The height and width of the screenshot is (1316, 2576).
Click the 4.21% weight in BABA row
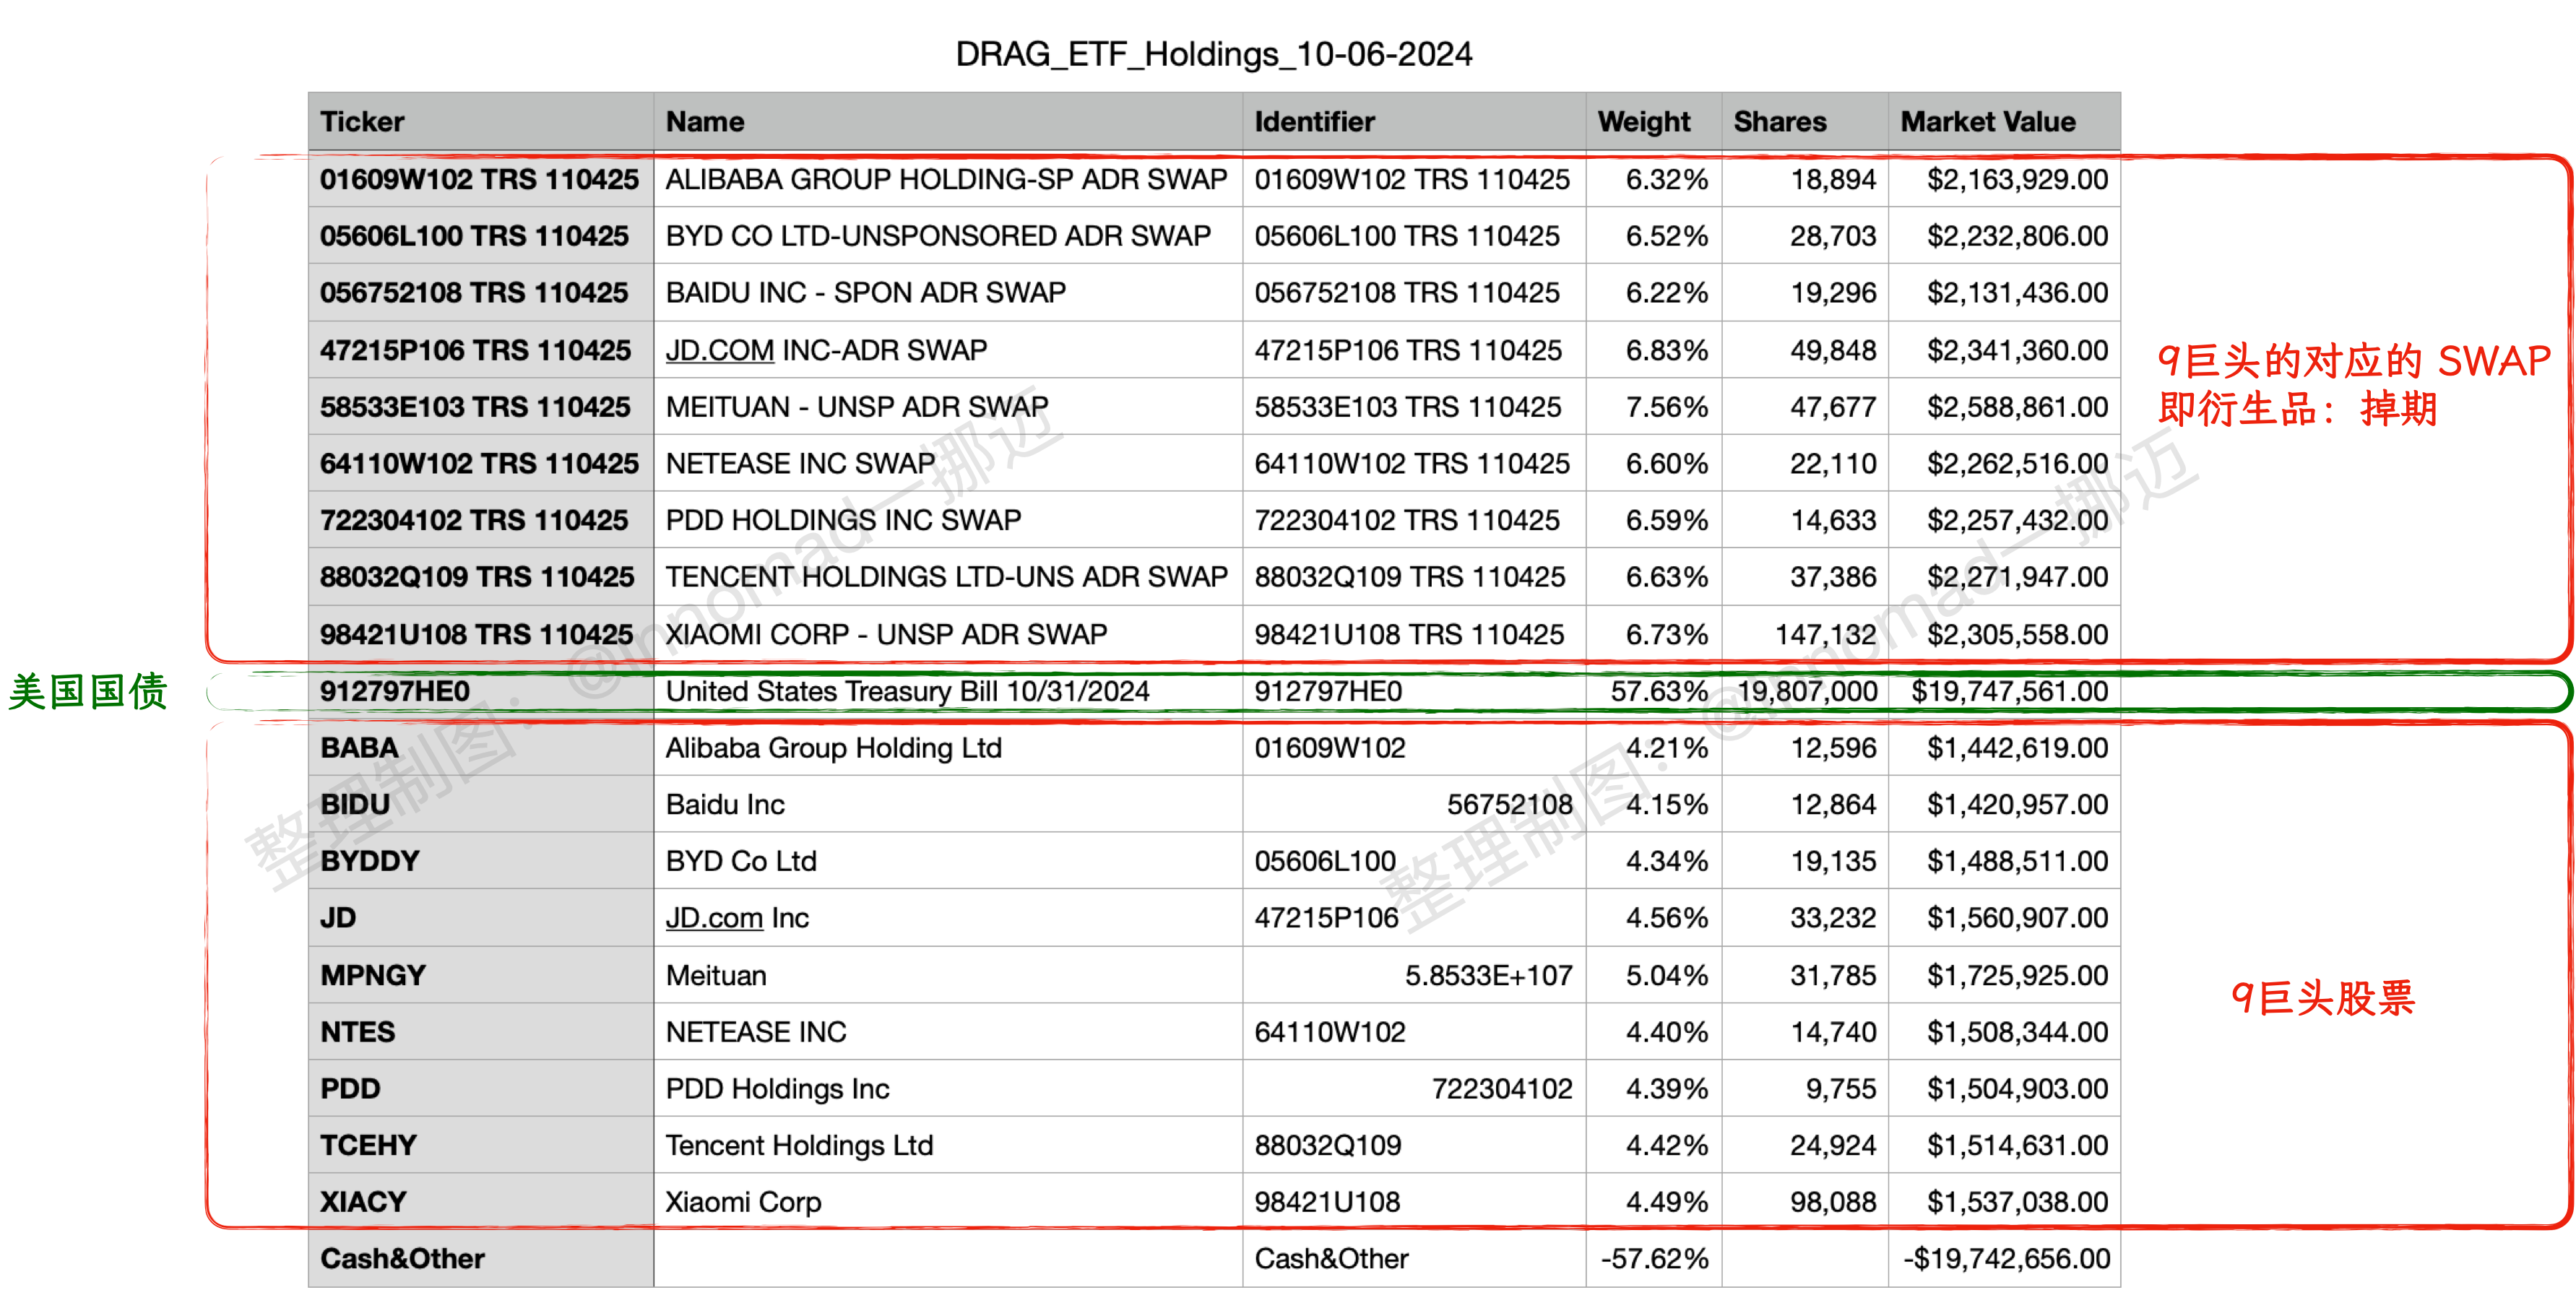tap(1666, 748)
